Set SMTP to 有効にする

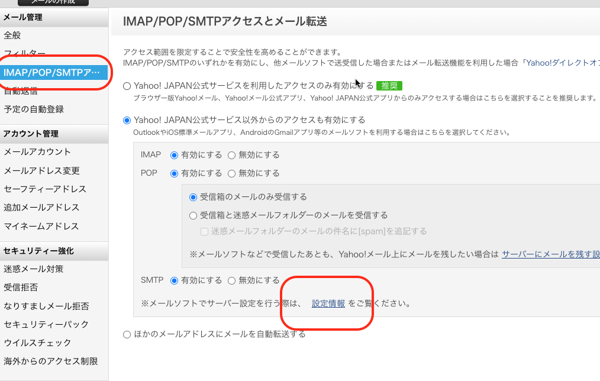click(x=174, y=281)
